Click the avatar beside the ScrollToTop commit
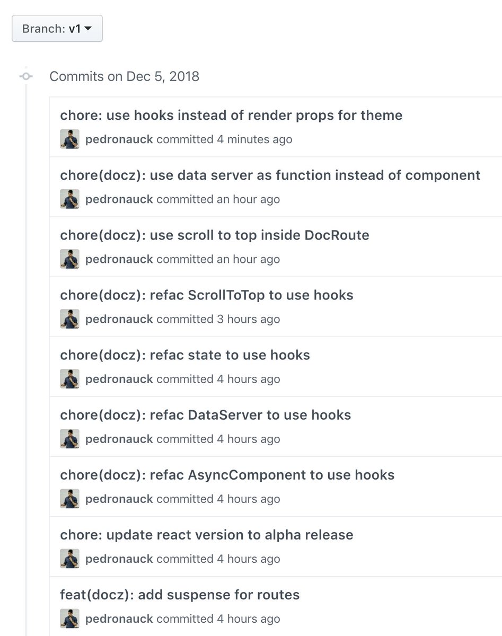This screenshot has width=502, height=636. [69, 319]
